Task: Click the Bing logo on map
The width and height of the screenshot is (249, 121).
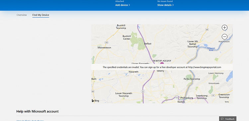Action: click(x=95, y=101)
